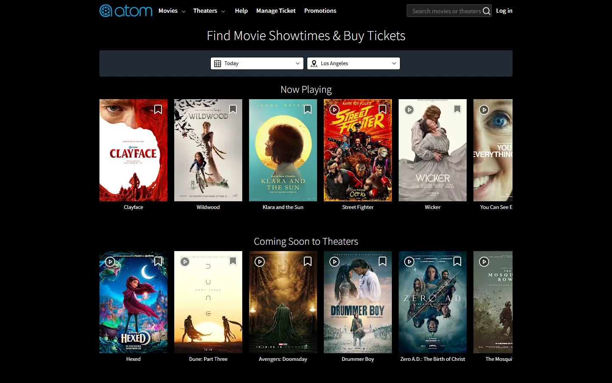612x383 pixels.
Task: Play The Mosquito Bowl trailer
Action: (x=484, y=262)
